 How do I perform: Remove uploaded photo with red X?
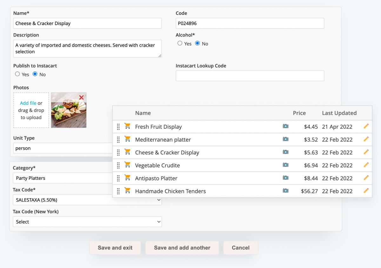[82, 97]
